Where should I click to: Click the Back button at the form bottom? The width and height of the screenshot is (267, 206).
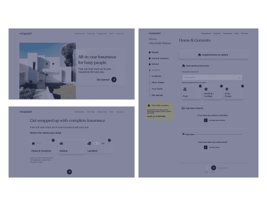207,168
